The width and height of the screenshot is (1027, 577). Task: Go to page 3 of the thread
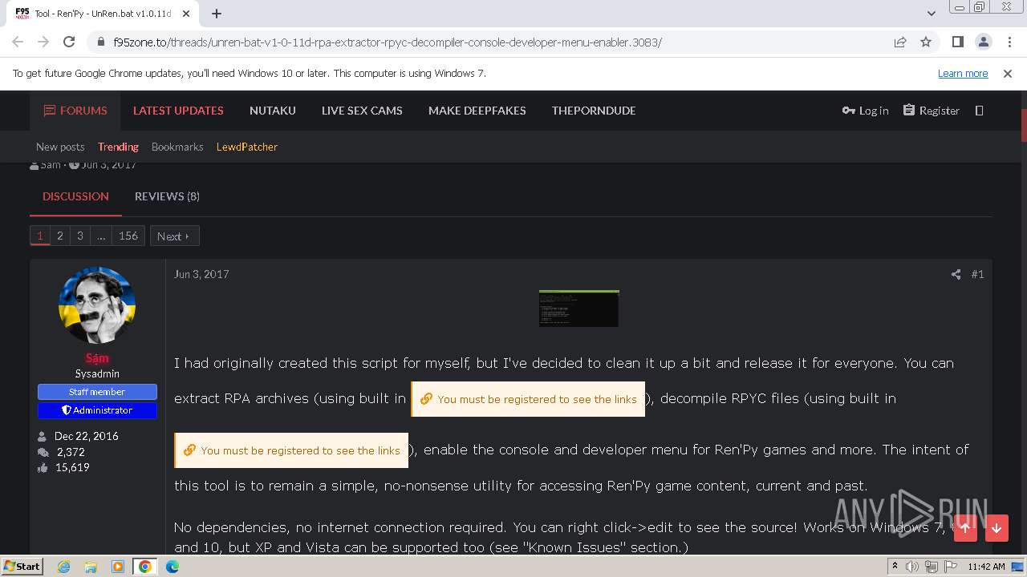(x=79, y=236)
